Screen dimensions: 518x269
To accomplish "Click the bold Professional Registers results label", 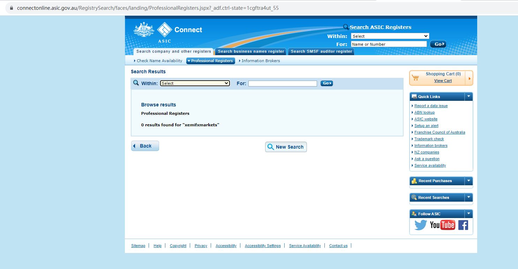I will [x=165, y=113].
